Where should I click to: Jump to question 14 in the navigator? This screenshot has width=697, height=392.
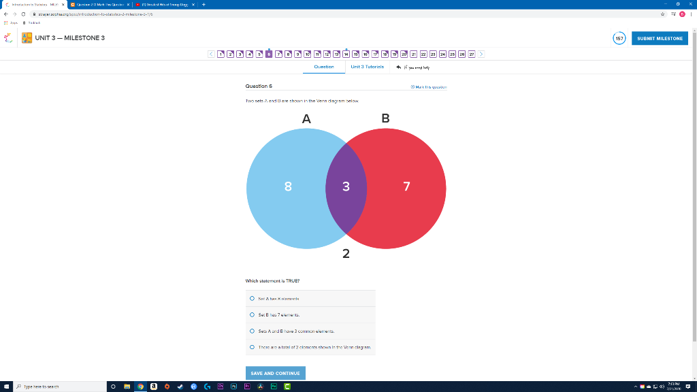click(x=346, y=54)
